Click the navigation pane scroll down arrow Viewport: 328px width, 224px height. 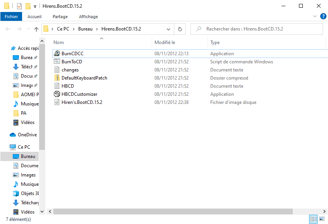click(42, 212)
